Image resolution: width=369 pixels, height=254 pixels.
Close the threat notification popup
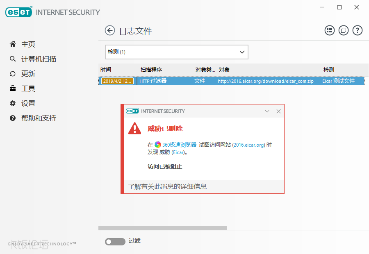coord(278,111)
